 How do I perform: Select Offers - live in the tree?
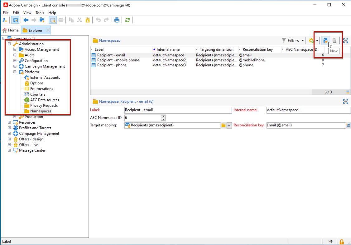point(28,145)
